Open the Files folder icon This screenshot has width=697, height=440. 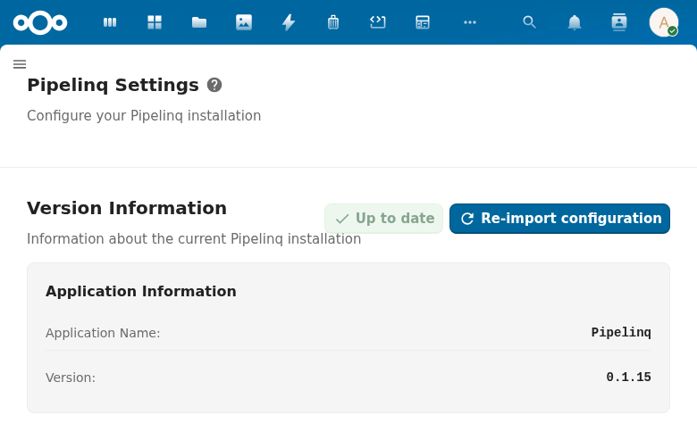[199, 22]
